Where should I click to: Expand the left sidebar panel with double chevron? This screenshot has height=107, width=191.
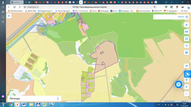(x=9, y=16)
